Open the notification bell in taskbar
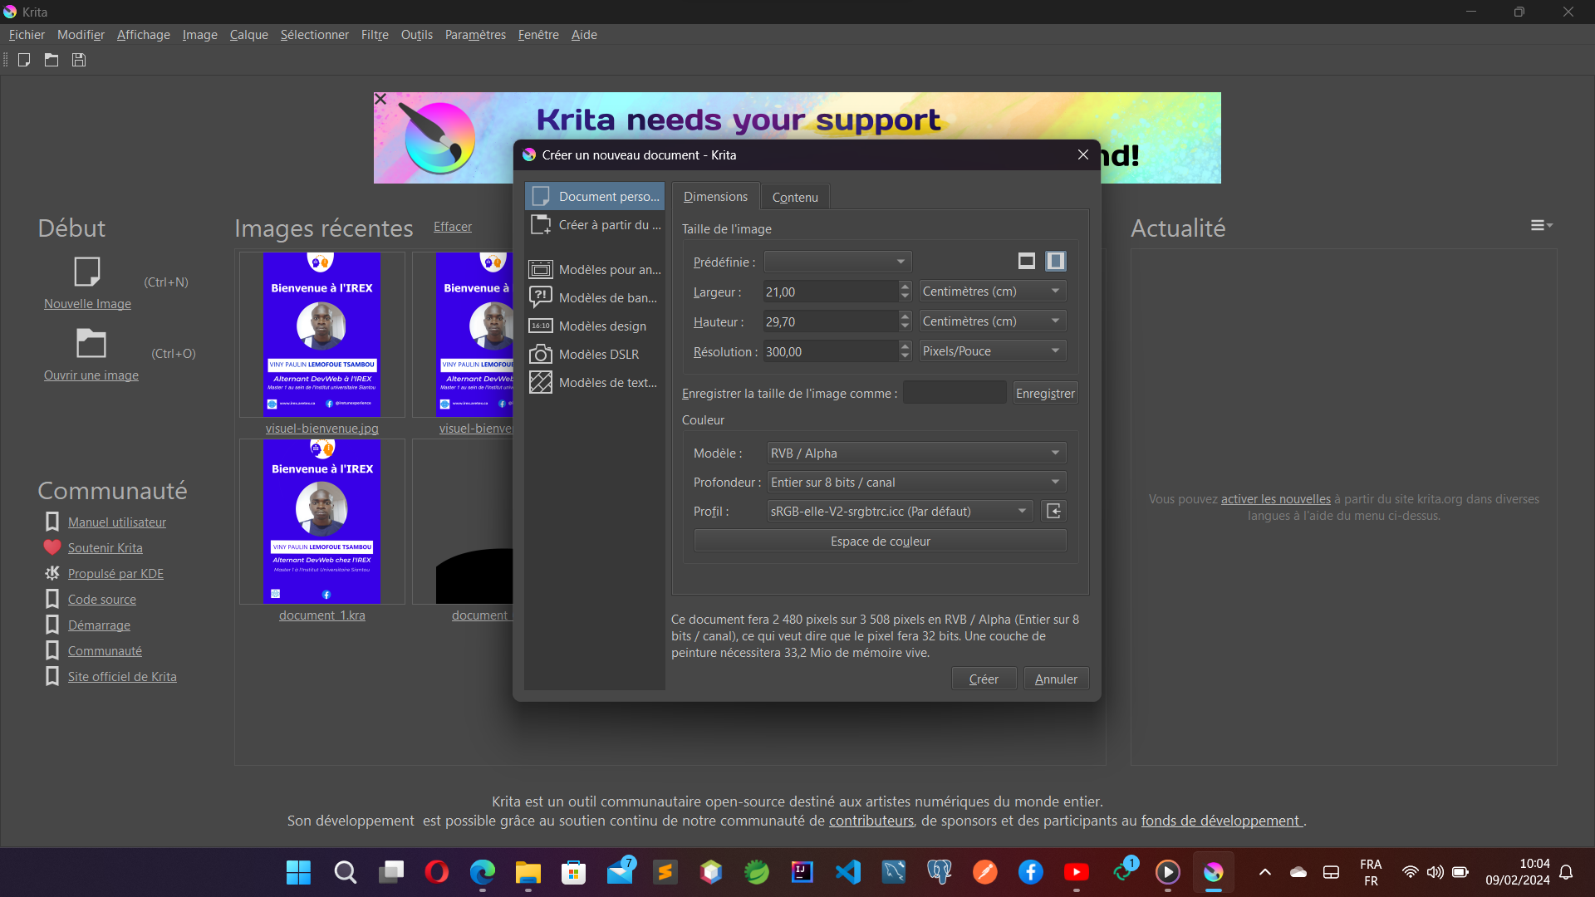Viewport: 1595px width, 897px height. pos(1566,872)
